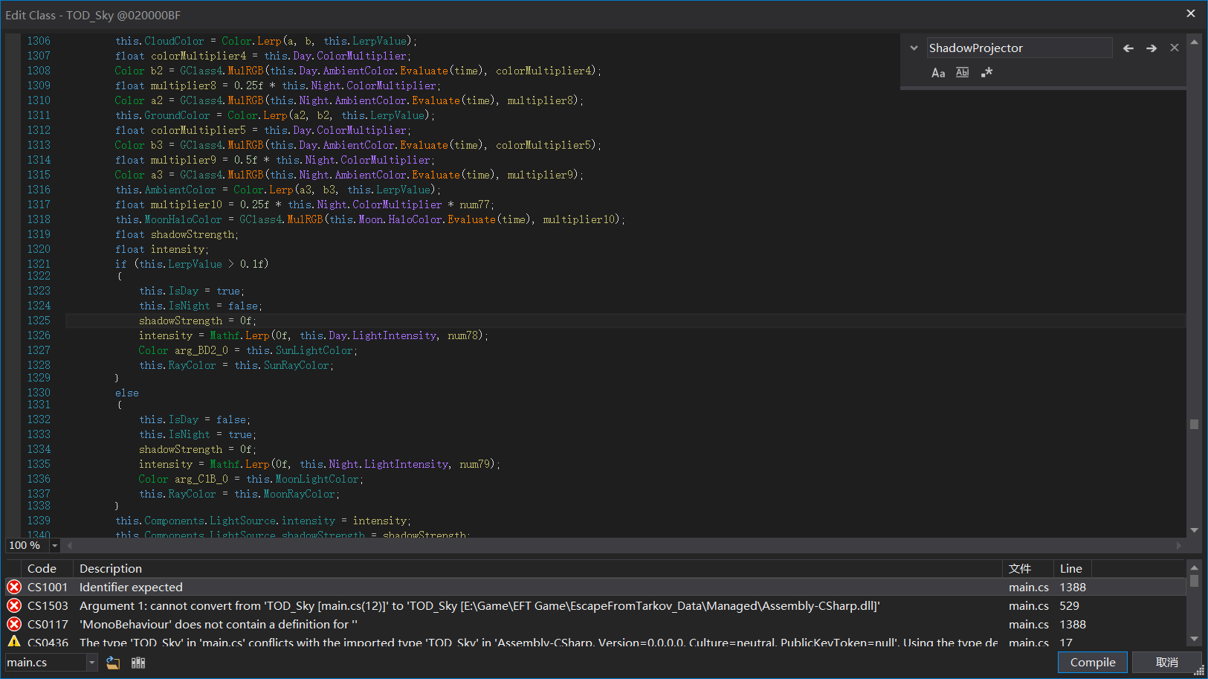Open the 100 % zoom dropdown
Viewport: 1208px width, 679px height.
tap(54, 546)
